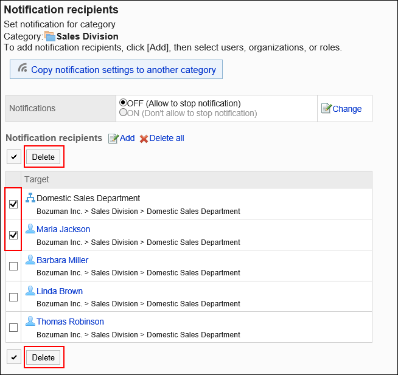Open Thomas Robinson's profile link
The image size is (398, 375).
(x=70, y=322)
